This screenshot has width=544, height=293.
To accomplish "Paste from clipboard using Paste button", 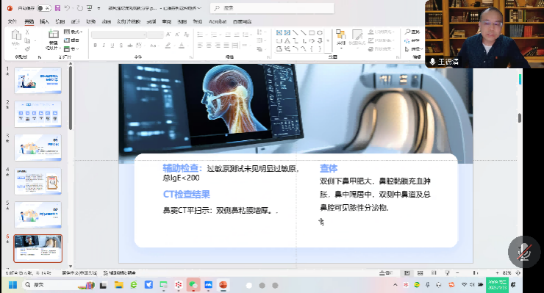I will coord(15,38).
